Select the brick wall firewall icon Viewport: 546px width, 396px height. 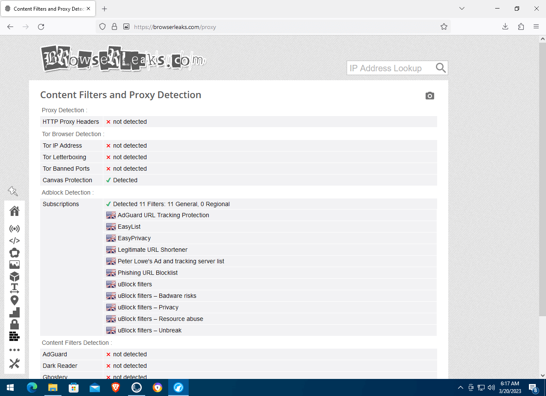(x=15, y=336)
